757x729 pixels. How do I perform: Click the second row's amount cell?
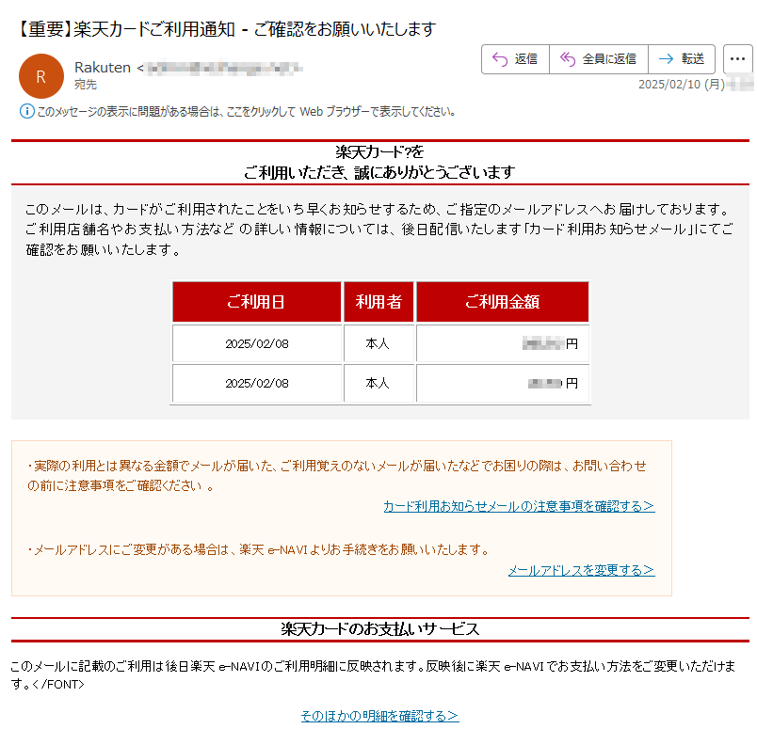[x=503, y=383]
